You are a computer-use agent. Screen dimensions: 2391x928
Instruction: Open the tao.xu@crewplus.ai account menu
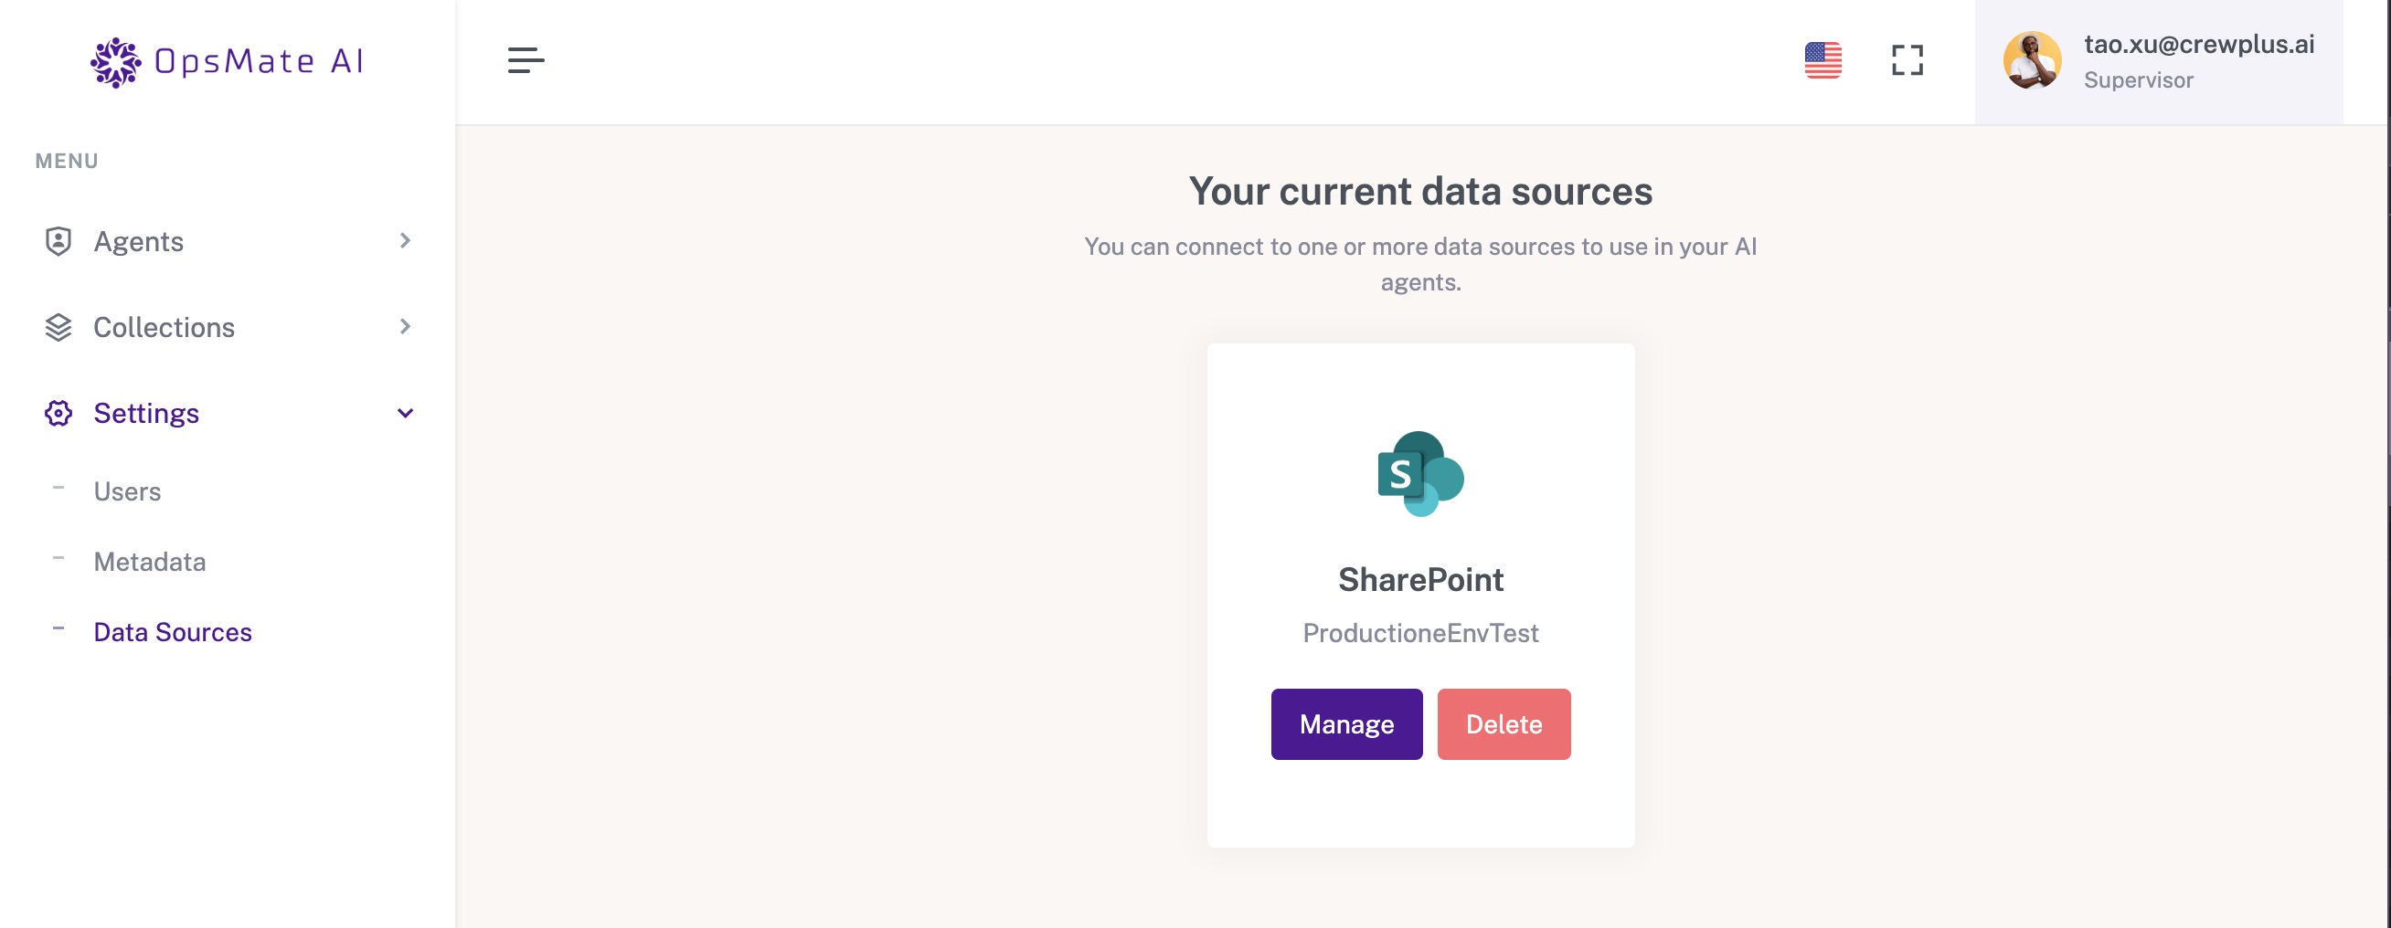(x=2158, y=61)
